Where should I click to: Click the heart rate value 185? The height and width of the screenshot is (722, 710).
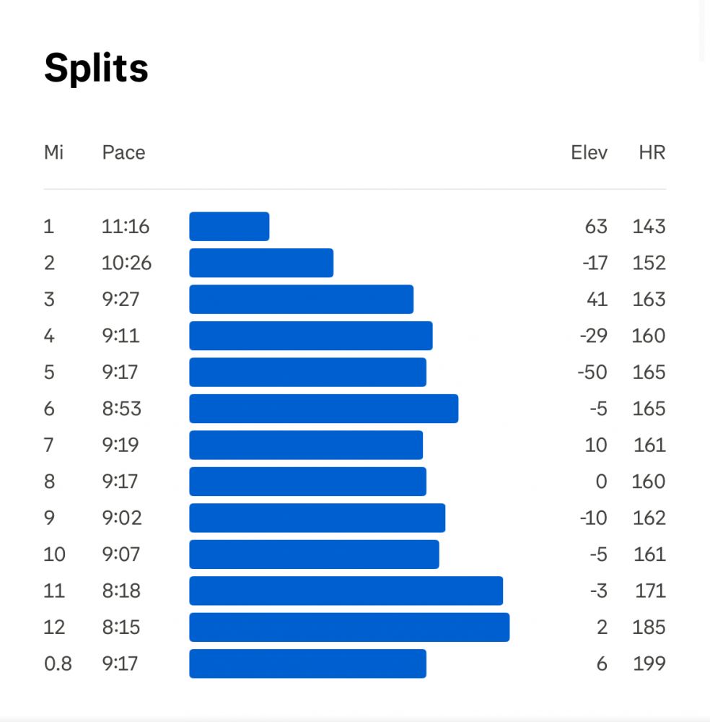point(649,627)
